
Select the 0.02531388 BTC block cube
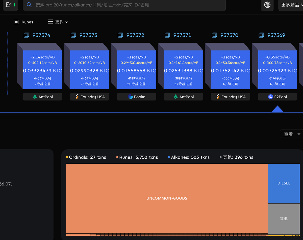pos(183,70)
